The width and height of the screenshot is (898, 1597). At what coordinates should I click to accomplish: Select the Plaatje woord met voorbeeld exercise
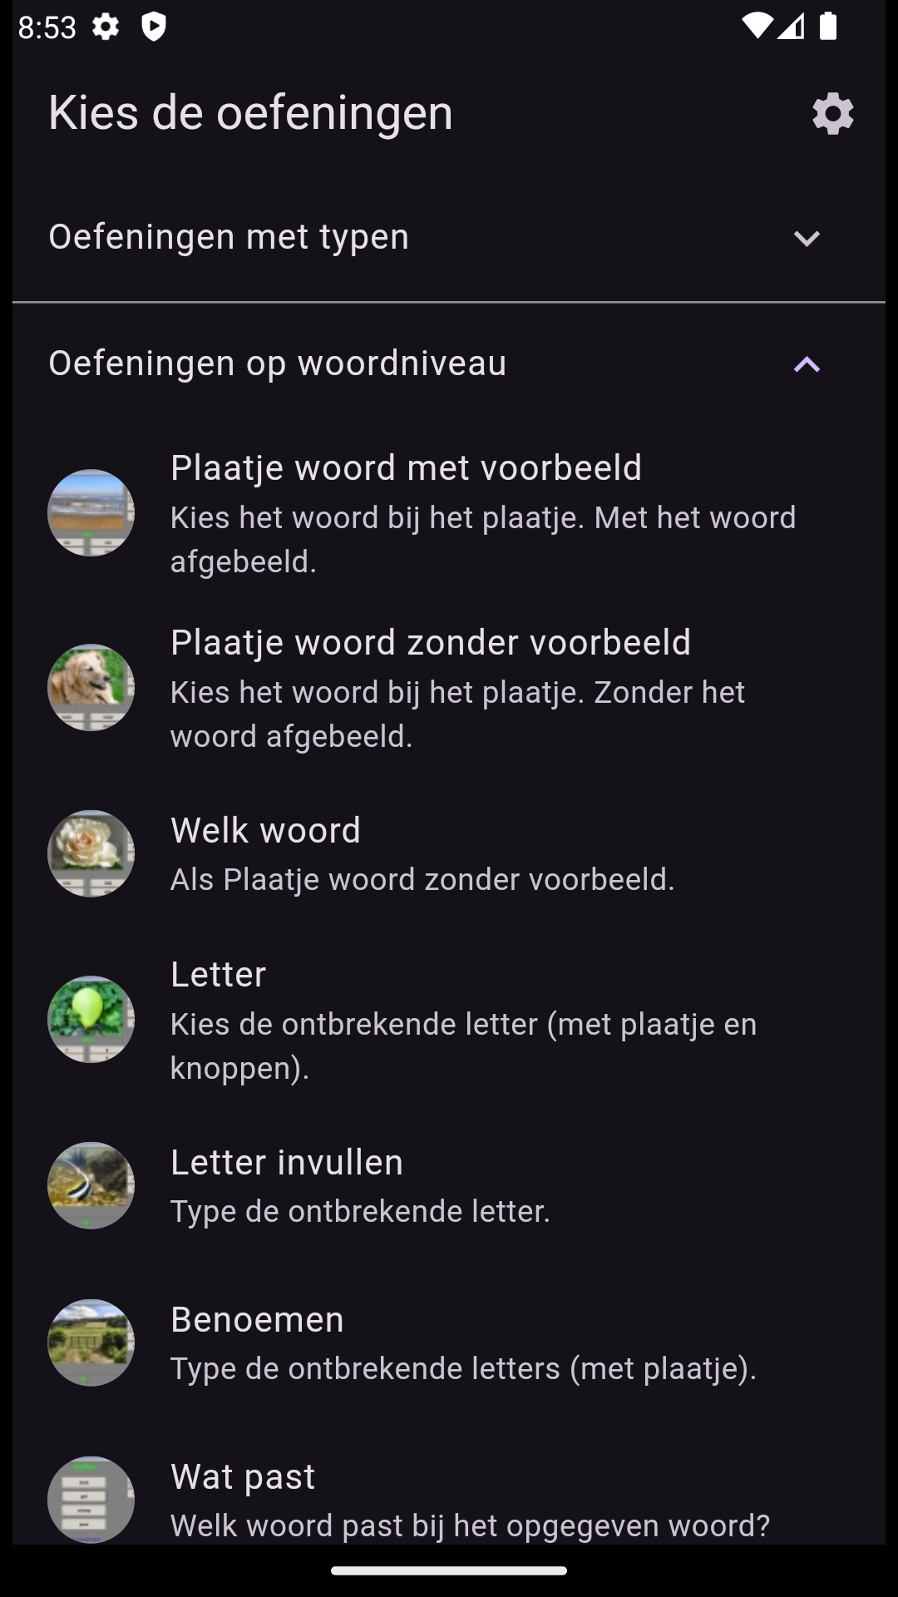(x=406, y=468)
